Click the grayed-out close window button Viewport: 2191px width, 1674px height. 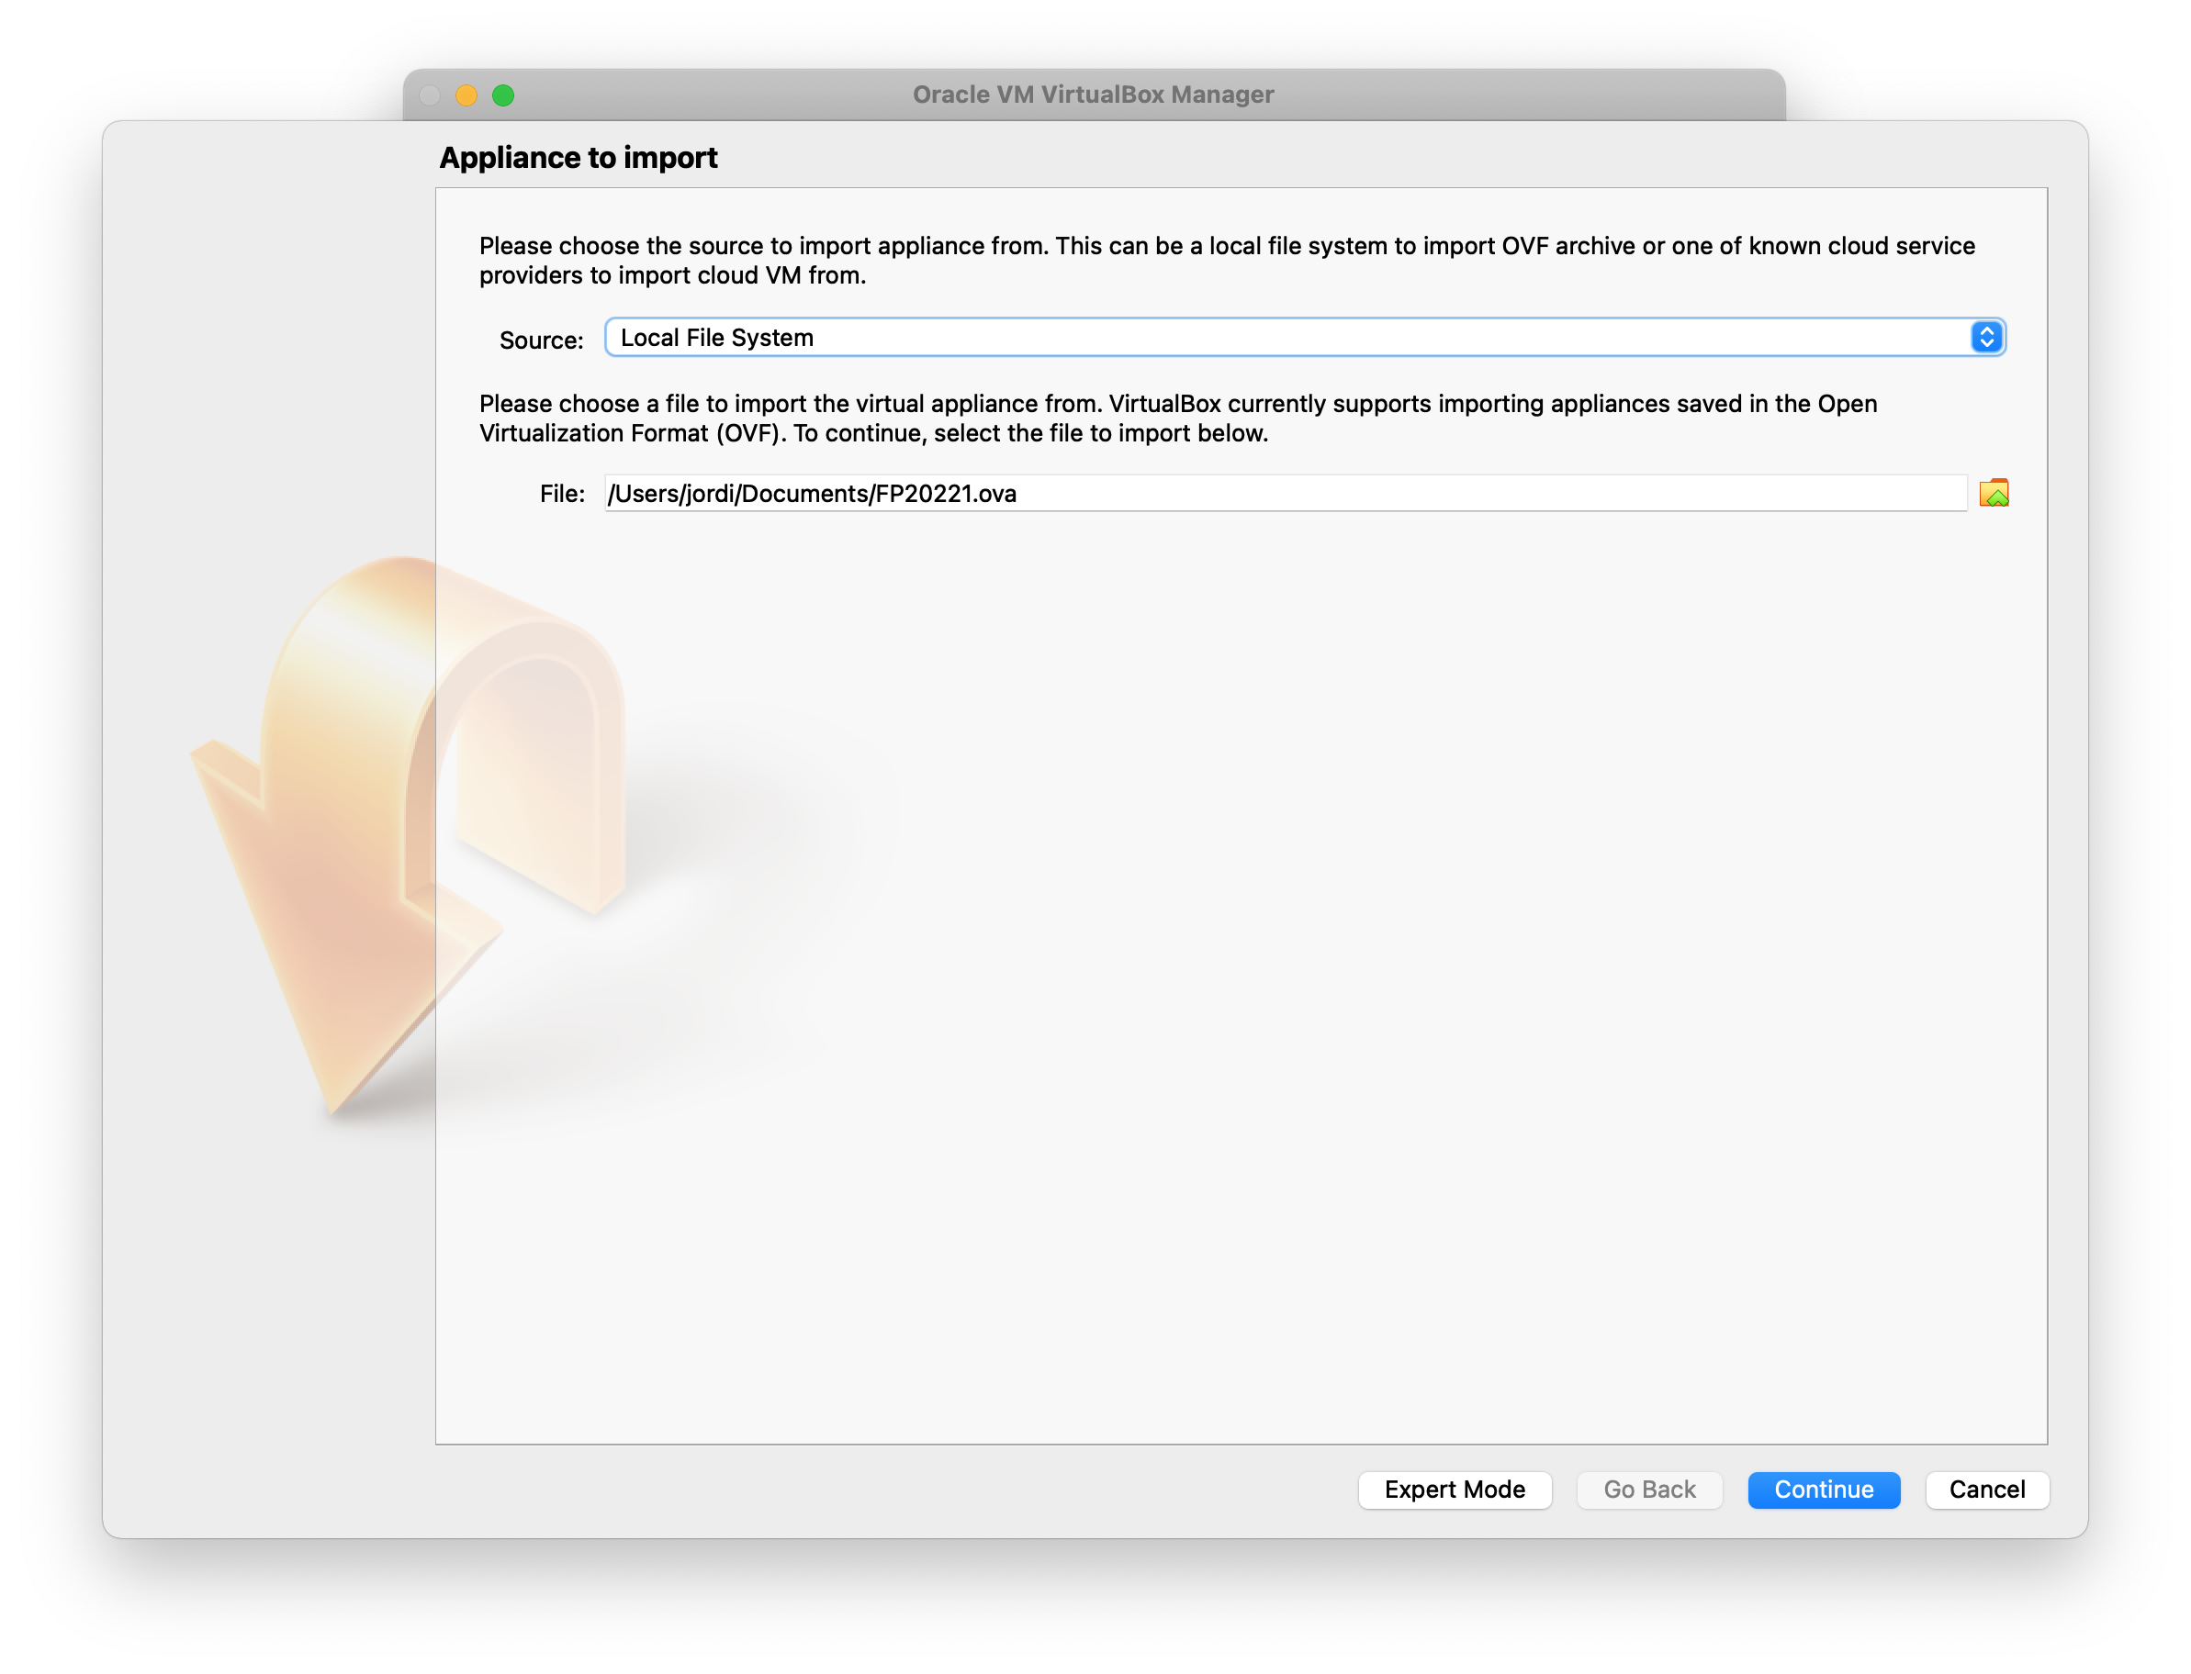pyautogui.click(x=430, y=95)
